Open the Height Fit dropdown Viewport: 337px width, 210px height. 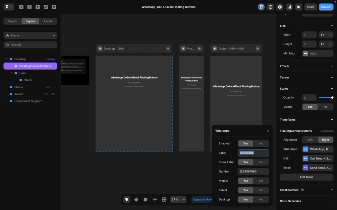point(326,44)
